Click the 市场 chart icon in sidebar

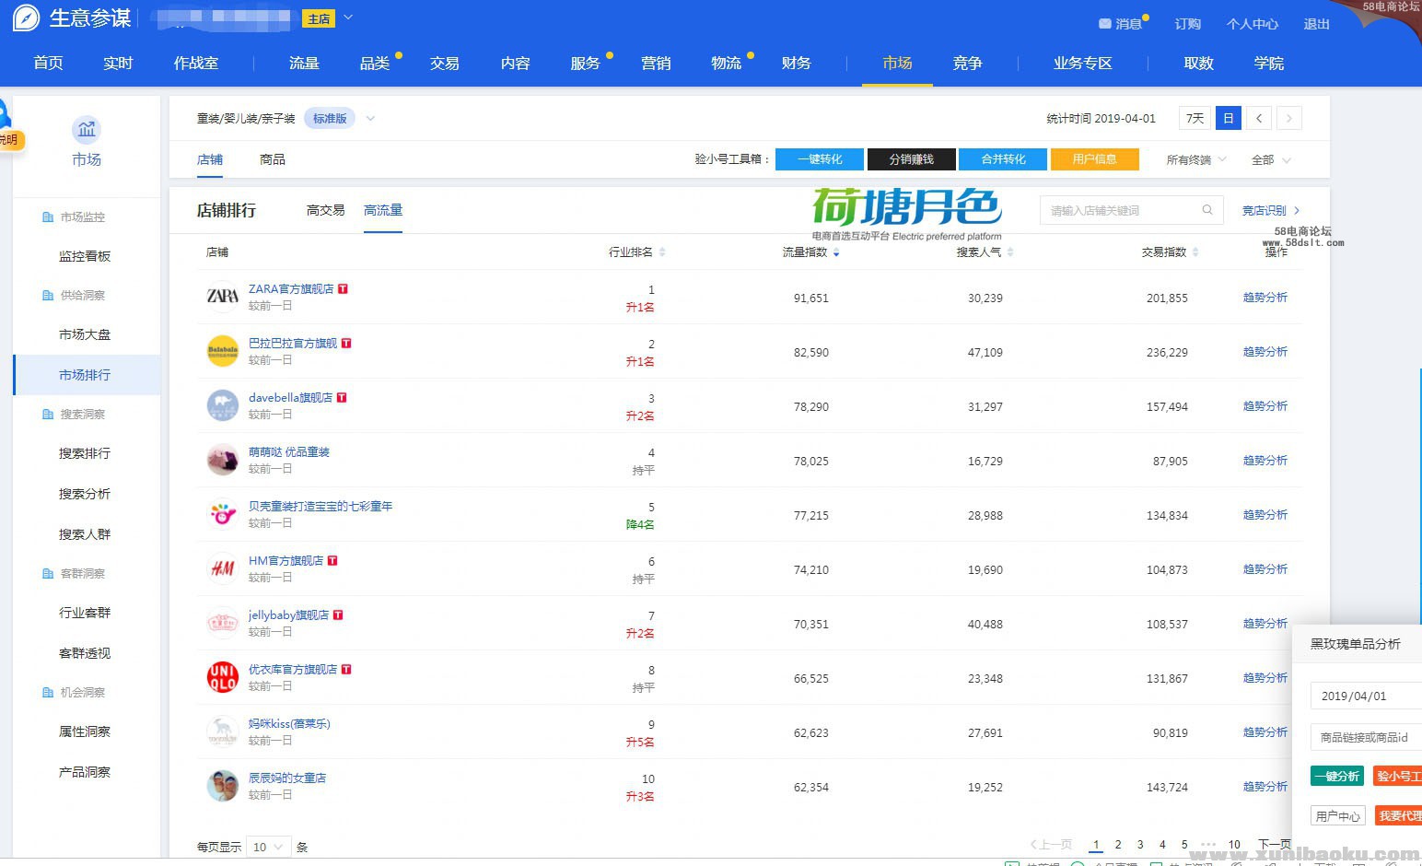tap(87, 130)
